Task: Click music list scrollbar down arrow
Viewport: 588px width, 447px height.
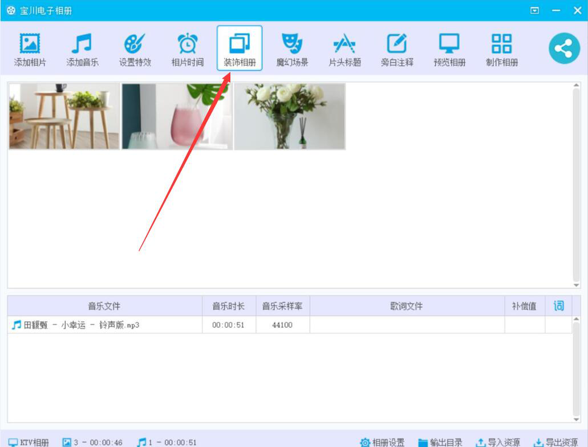Action: click(577, 419)
